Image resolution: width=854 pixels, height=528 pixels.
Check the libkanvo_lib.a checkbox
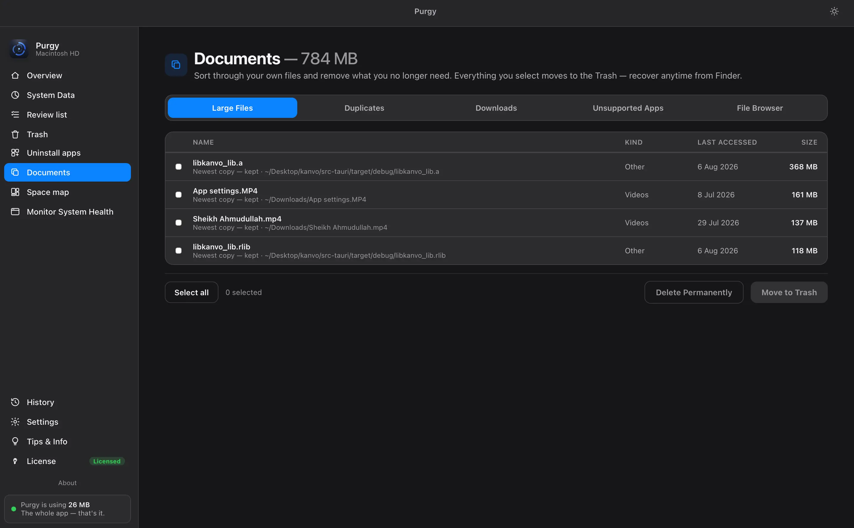179,167
